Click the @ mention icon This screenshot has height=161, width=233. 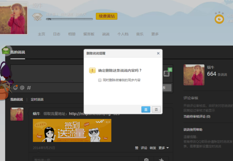pos(22,88)
